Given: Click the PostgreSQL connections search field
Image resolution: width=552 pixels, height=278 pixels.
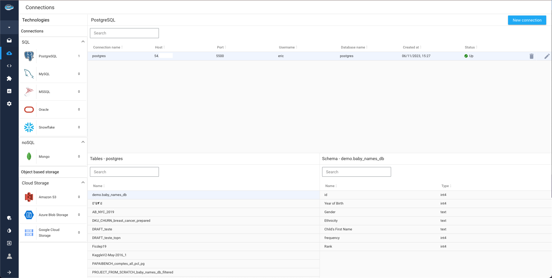Looking at the screenshot, I should click(124, 33).
